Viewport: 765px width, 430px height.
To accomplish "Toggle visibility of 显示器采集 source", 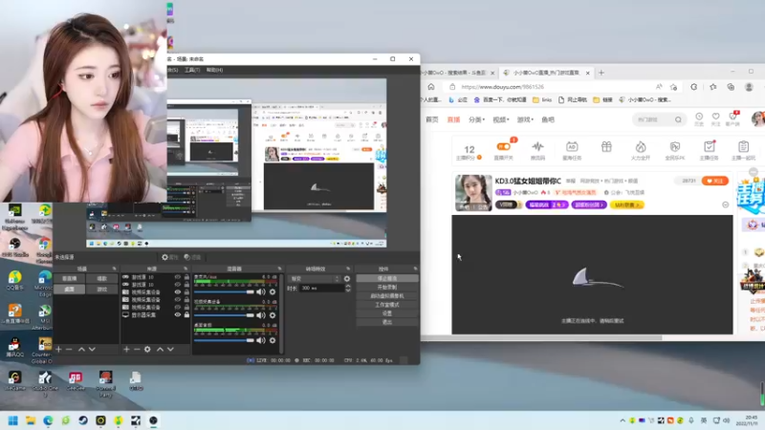I will 178,315.
